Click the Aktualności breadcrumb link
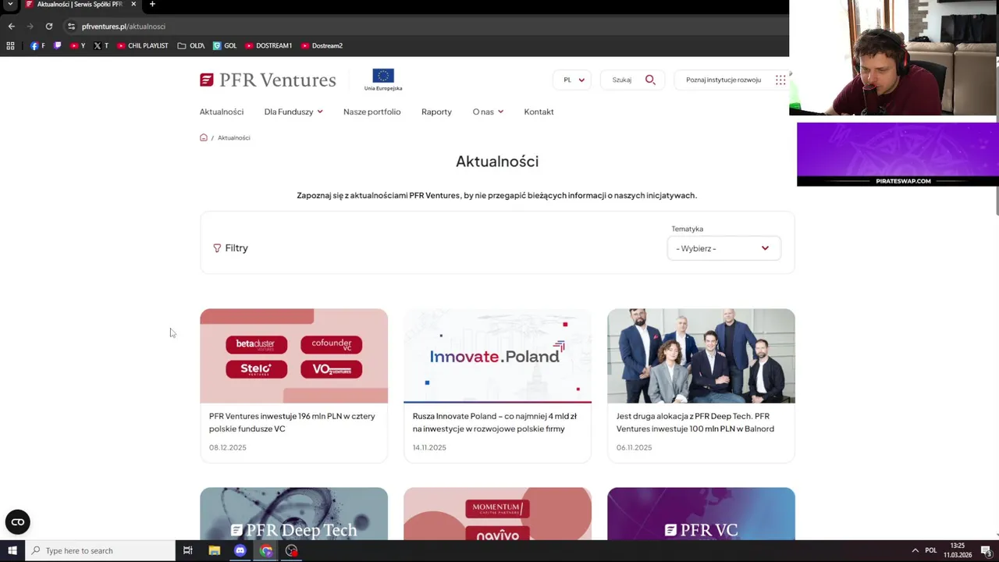This screenshot has width=999, height=562. pyautogui.click(x=234, y=137)
